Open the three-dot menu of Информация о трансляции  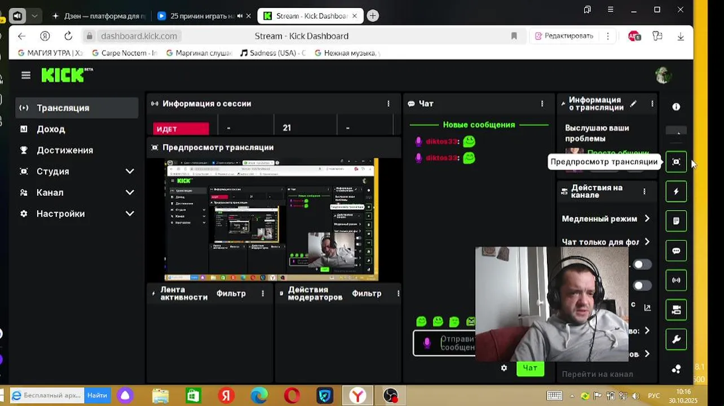(652, 104)
